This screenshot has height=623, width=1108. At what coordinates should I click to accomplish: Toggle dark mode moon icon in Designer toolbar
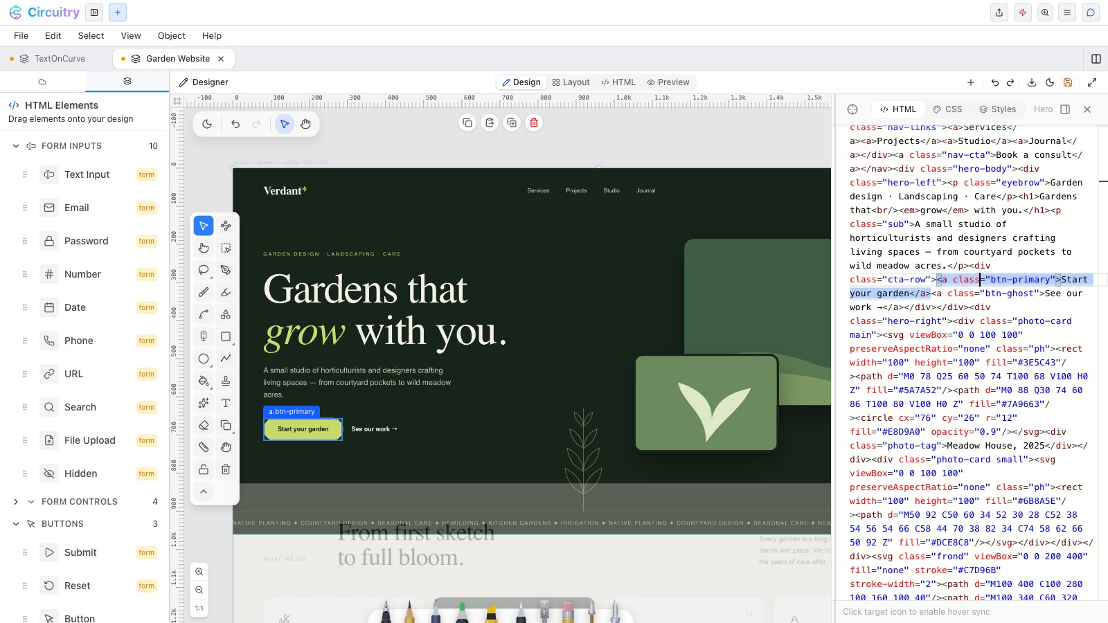1050,82
